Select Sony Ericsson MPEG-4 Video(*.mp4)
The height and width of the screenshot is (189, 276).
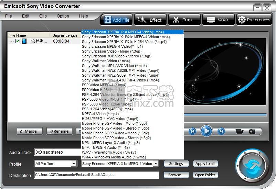point(132,46)
